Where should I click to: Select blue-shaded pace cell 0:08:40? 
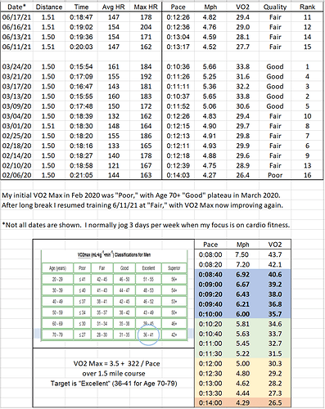click(210, 275)
